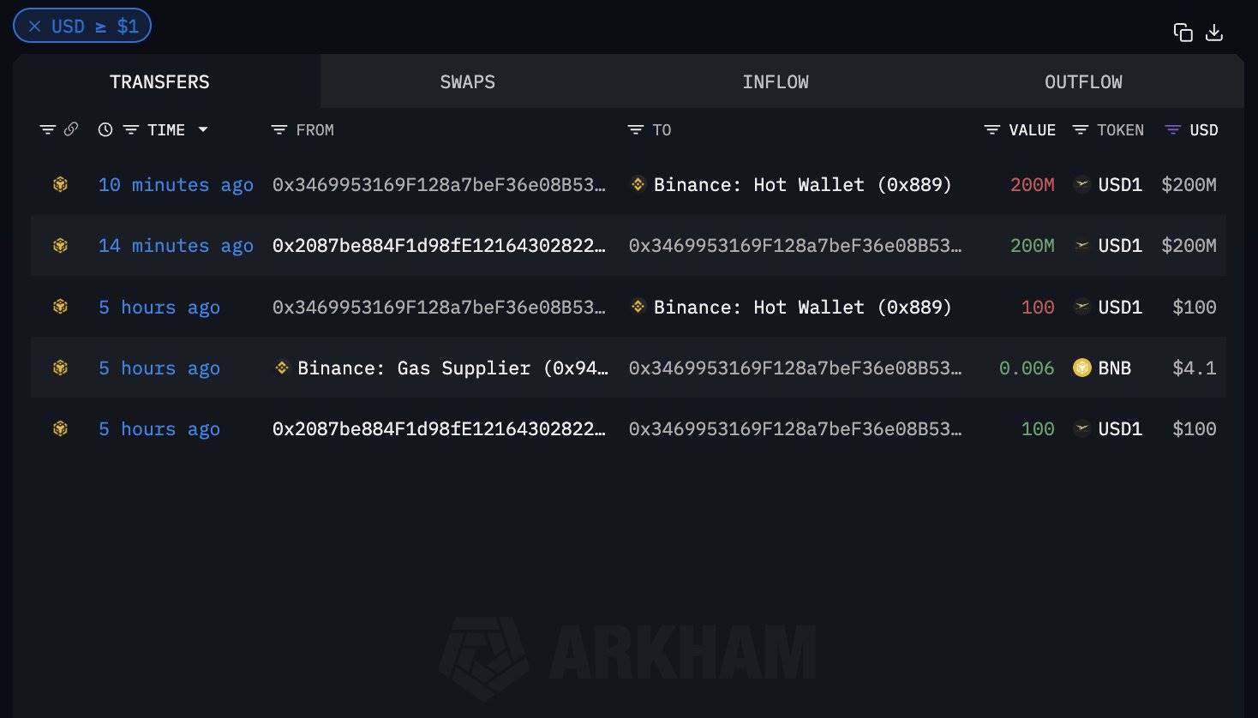Open the TO column filter
Screen dimensions: 1258x718
click(635, 129)
